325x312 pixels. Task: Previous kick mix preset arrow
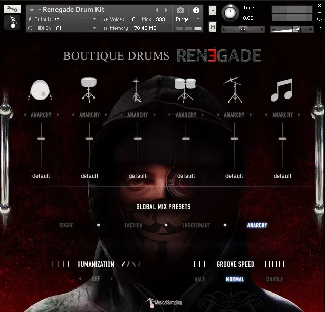[x=25, y=115]
